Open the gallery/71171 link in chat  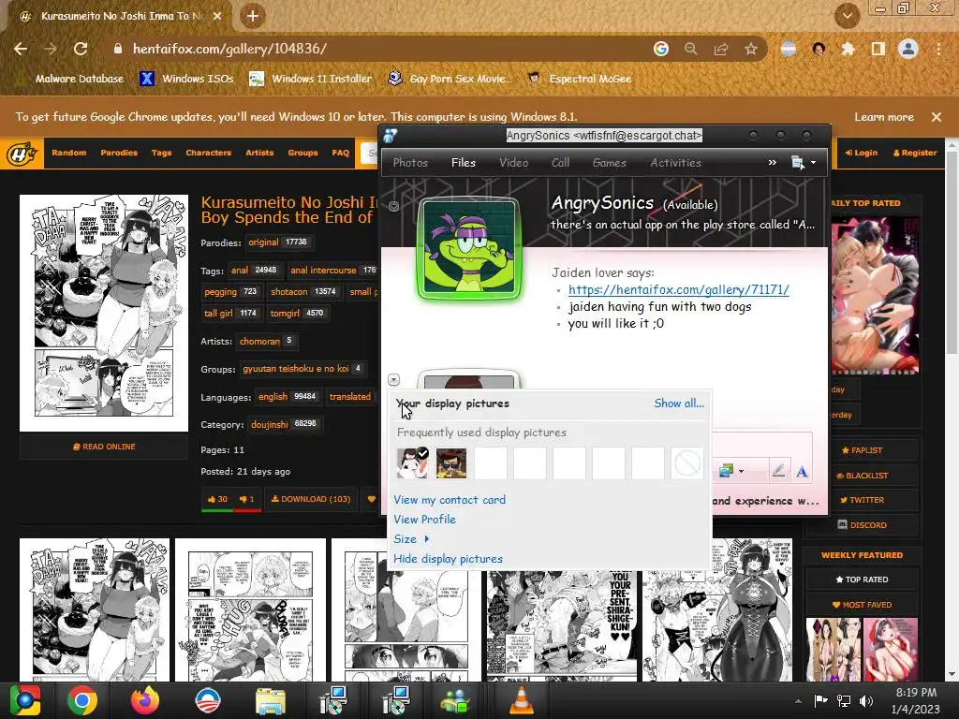coord(679,290)
